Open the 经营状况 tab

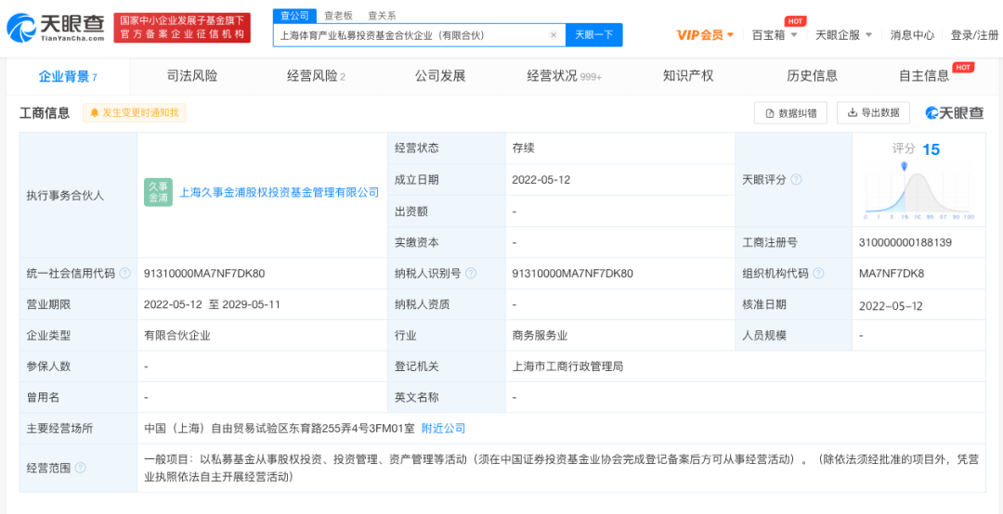[x=565, y=76]
